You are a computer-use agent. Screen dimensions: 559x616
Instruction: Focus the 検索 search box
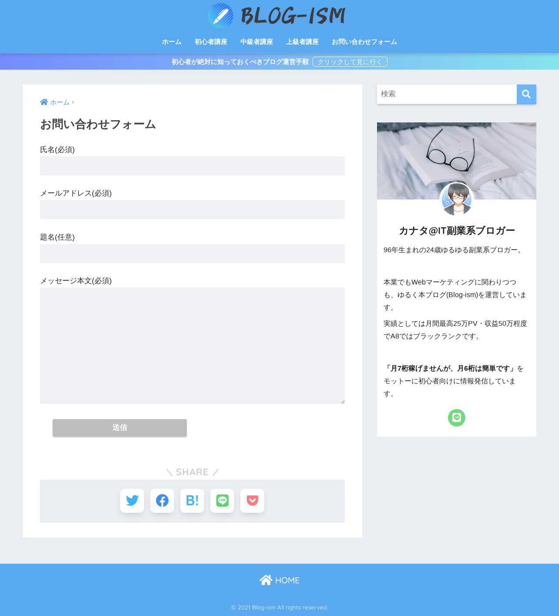[x=447, y=94]
